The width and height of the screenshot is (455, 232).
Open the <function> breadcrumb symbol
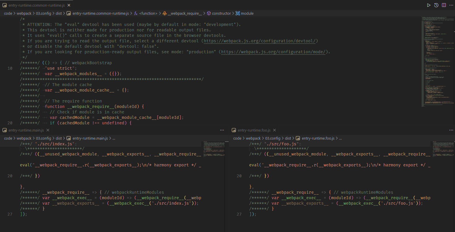[148, 13]
